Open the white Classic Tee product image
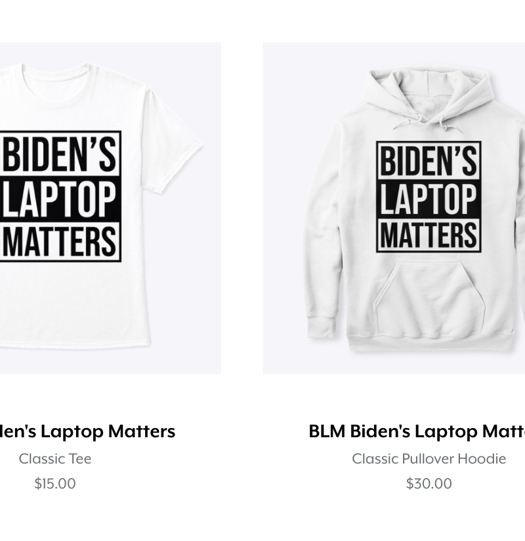The image size is (525, 541). [110, 208]
